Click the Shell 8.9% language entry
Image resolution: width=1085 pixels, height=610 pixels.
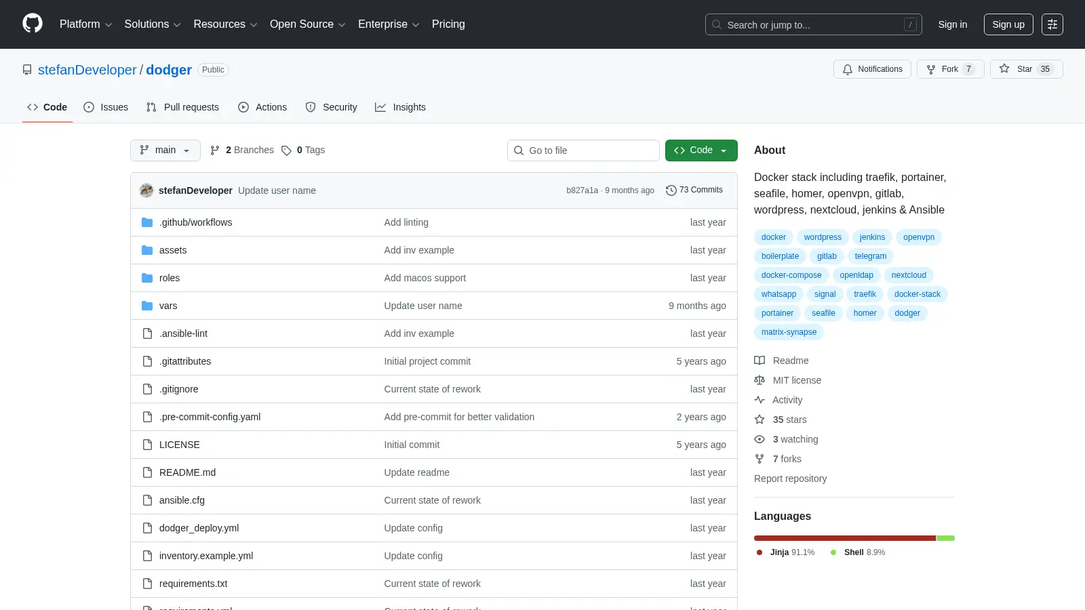coord(859,552)
